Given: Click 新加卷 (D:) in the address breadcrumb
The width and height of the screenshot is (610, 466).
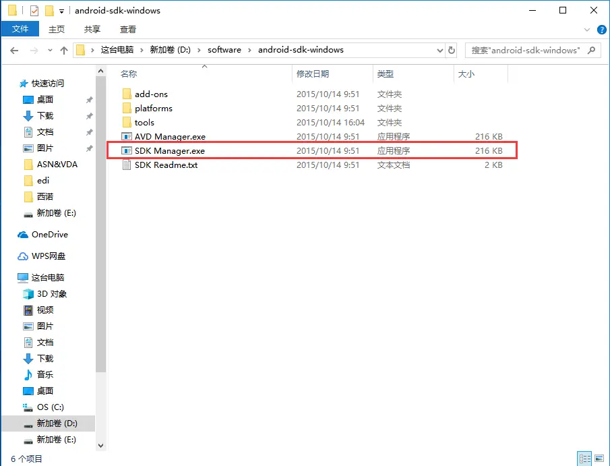Looking at the screenshot, I should coord(171,50).
